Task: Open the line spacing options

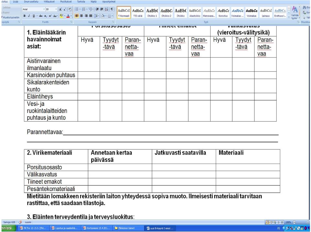Action: 97,16
